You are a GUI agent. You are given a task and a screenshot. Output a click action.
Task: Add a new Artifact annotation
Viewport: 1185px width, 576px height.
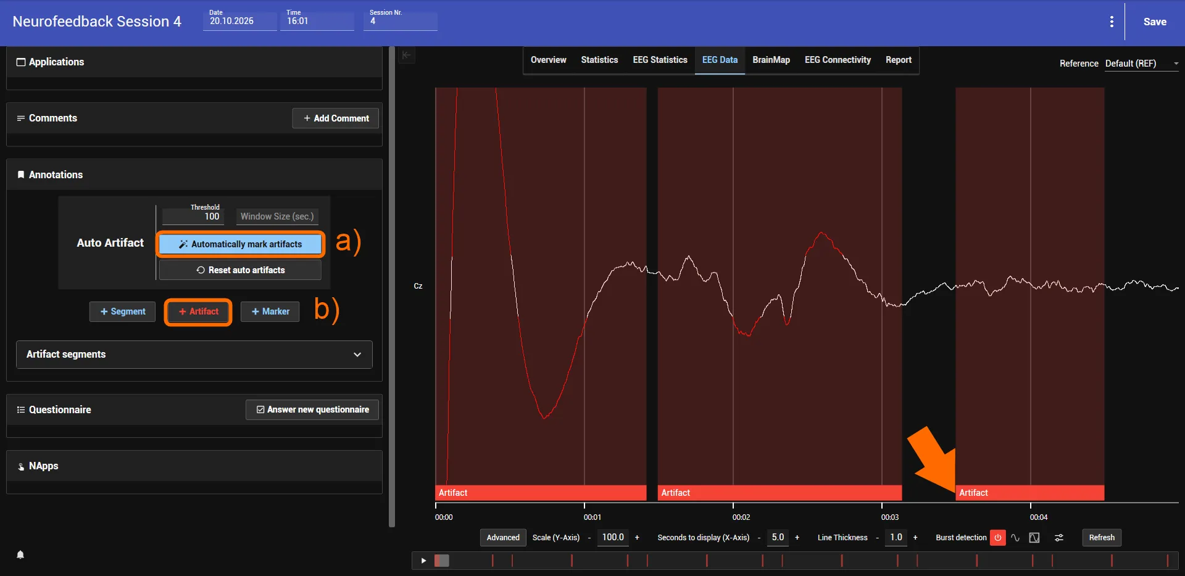[x=198, y=311]
